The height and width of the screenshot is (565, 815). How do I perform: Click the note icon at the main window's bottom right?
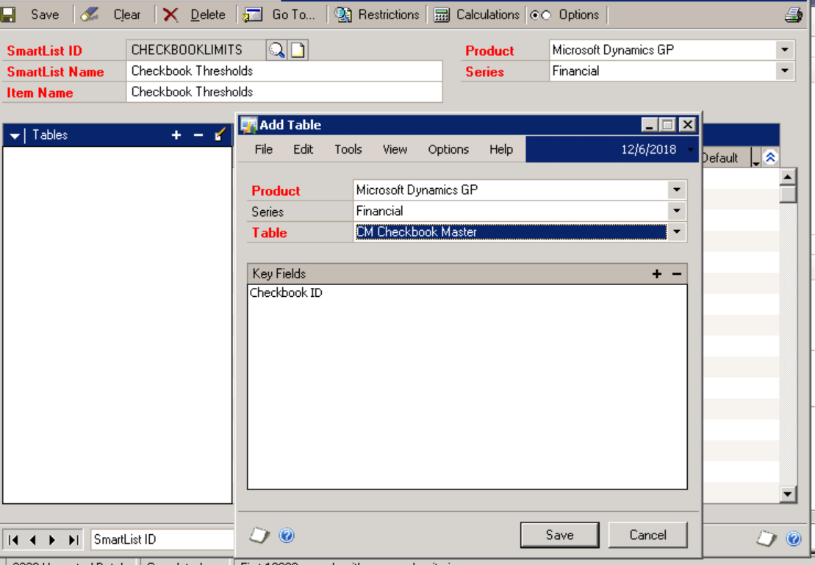coord(766,538)
